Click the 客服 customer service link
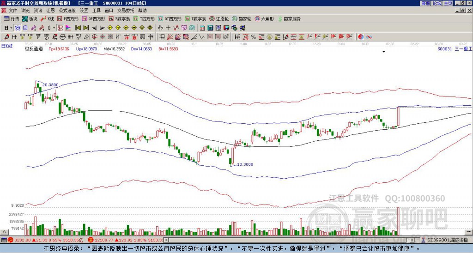This screenshot has width=473, height=253. pos(426,3)
